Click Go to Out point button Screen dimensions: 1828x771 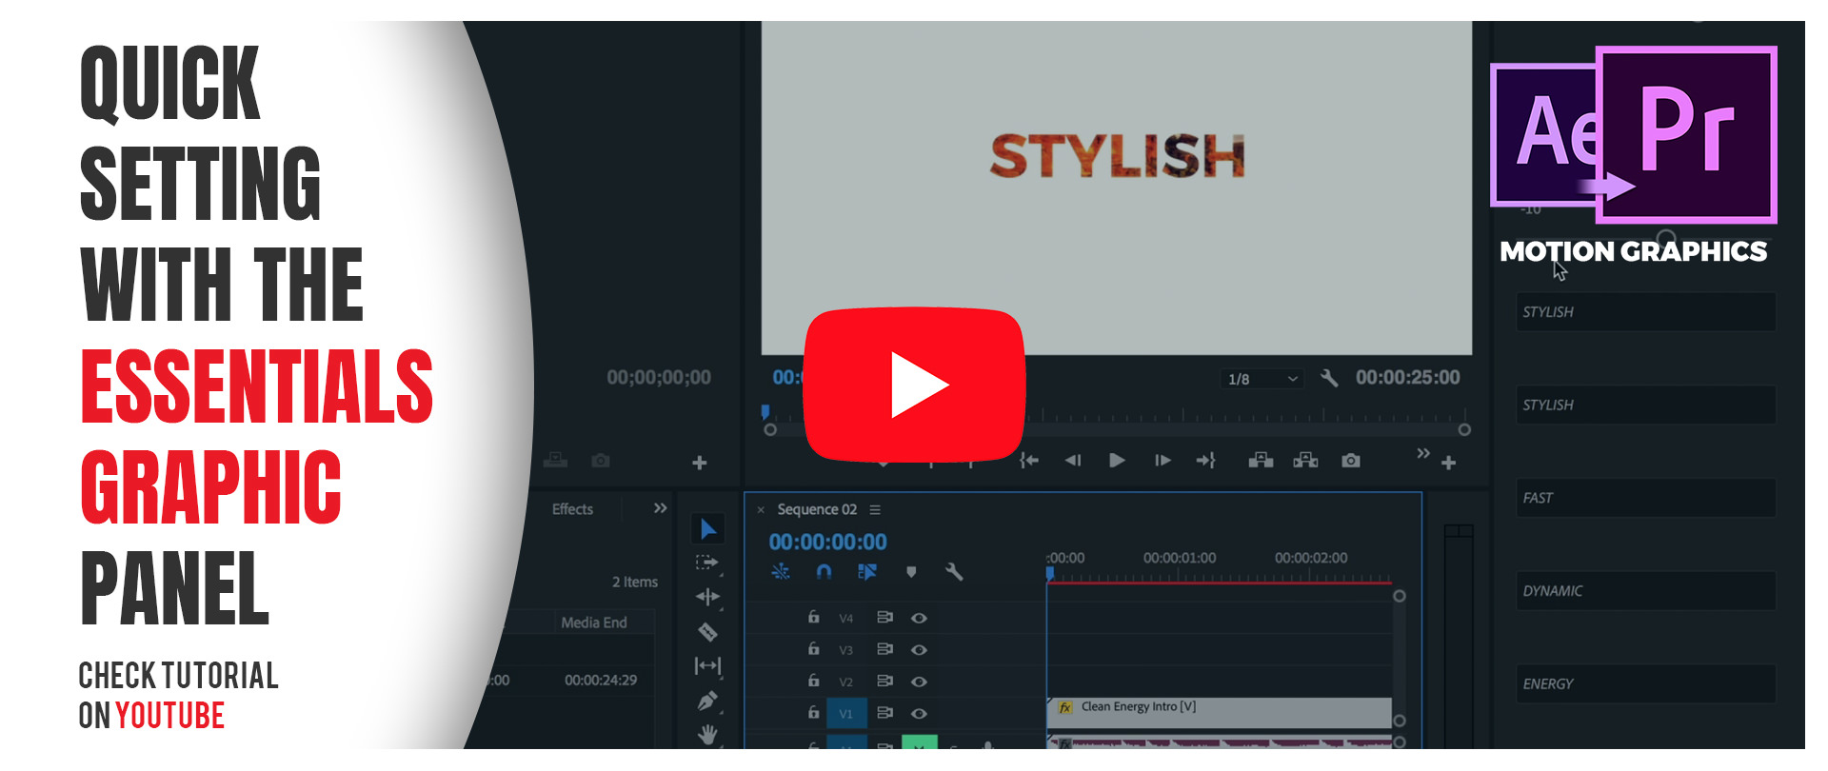coord(1206,461)
